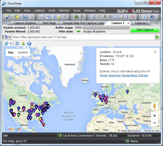
Task: Expand the arrow next to Open folder
Action: pos(21,17)
